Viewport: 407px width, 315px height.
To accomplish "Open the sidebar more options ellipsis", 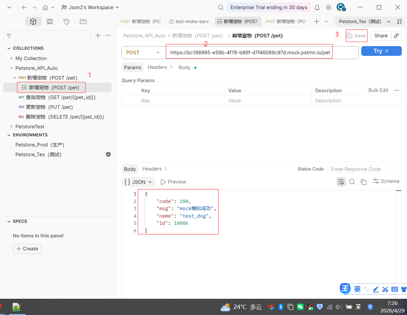I will point(108,35).
